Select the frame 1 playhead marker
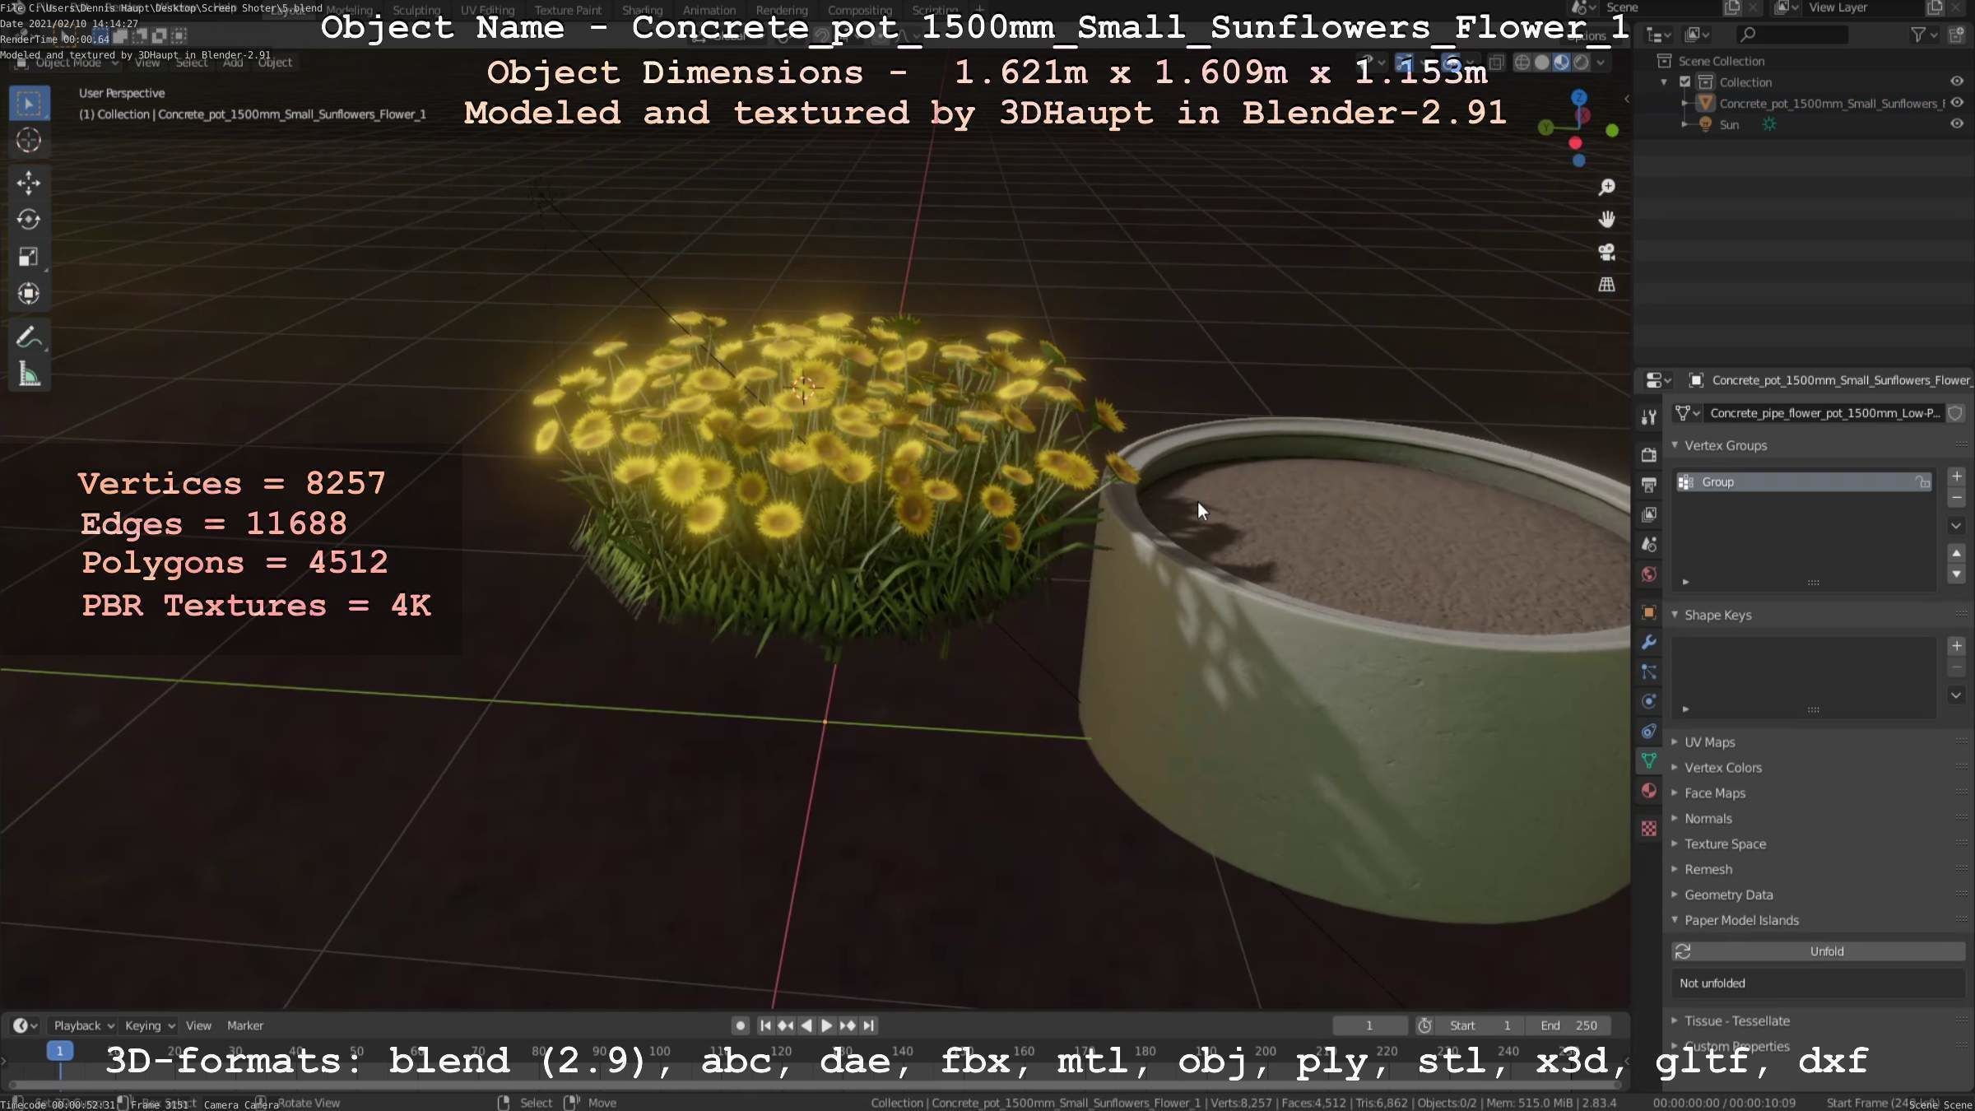 point(59,1051)
